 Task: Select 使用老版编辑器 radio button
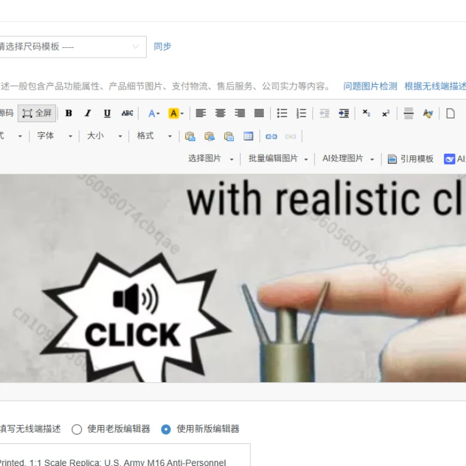(x=77, y=429)
